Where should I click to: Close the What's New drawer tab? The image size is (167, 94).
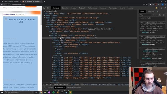[x=65, y=87]
